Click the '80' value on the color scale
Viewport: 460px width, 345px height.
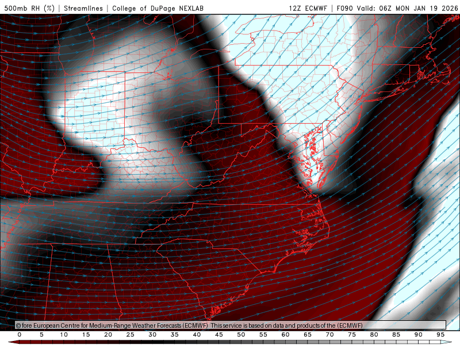click(374, 335)
